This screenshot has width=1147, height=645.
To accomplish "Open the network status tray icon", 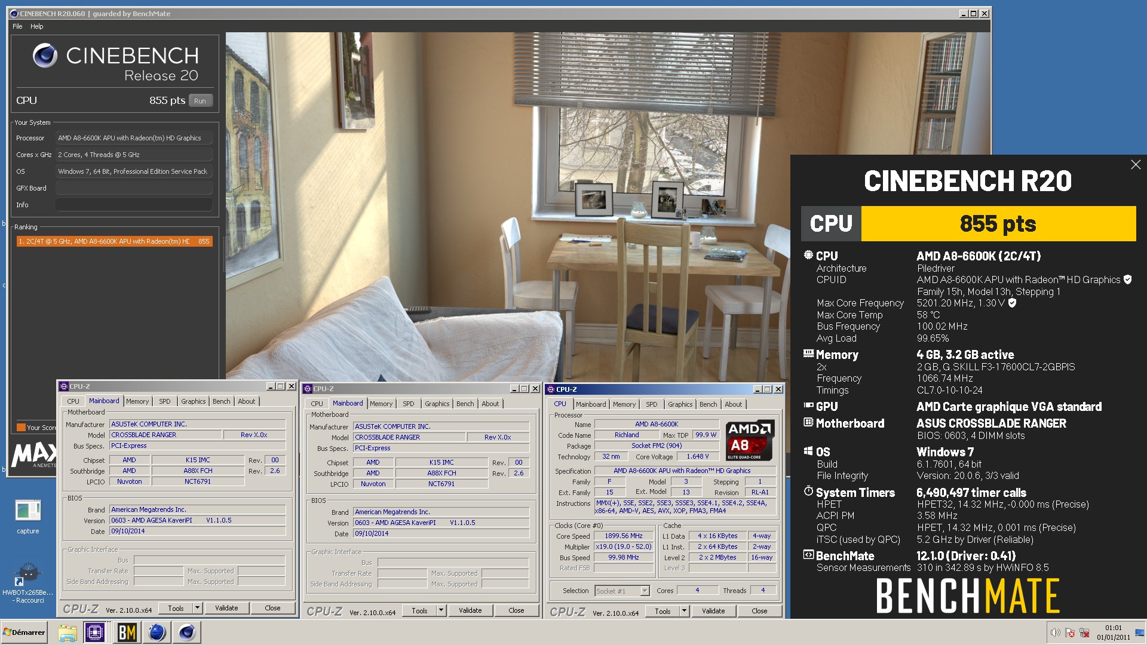I will [1084, 632].
